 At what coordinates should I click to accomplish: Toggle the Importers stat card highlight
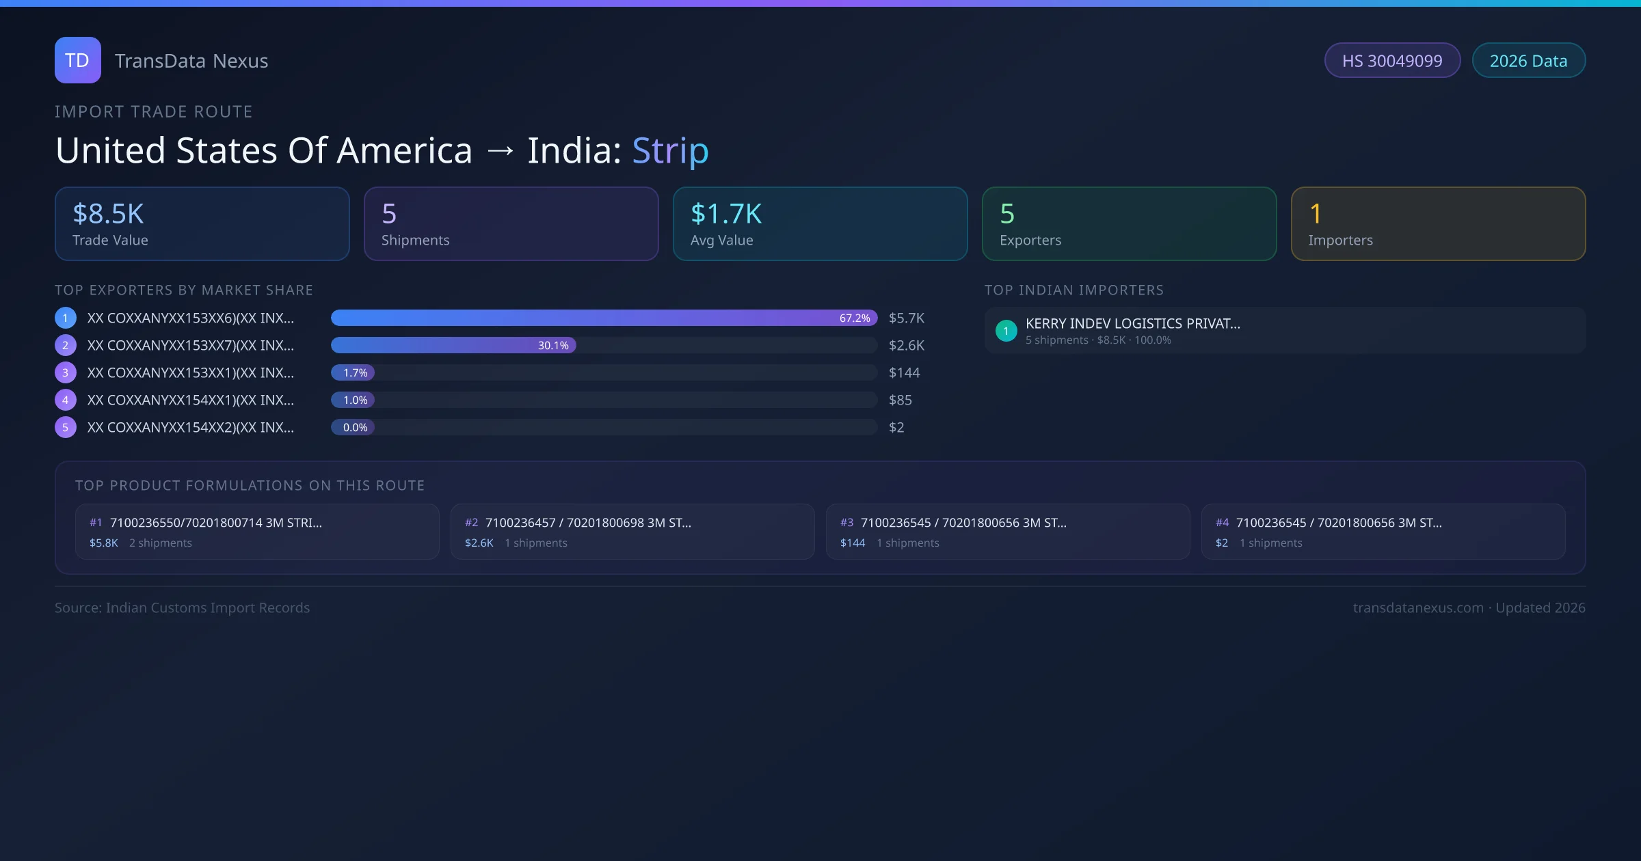point(1438,223)
